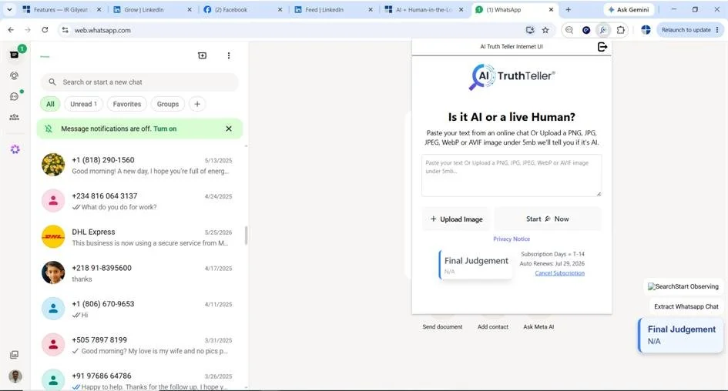Open the tab search dropdown arrow

[9, 9]
